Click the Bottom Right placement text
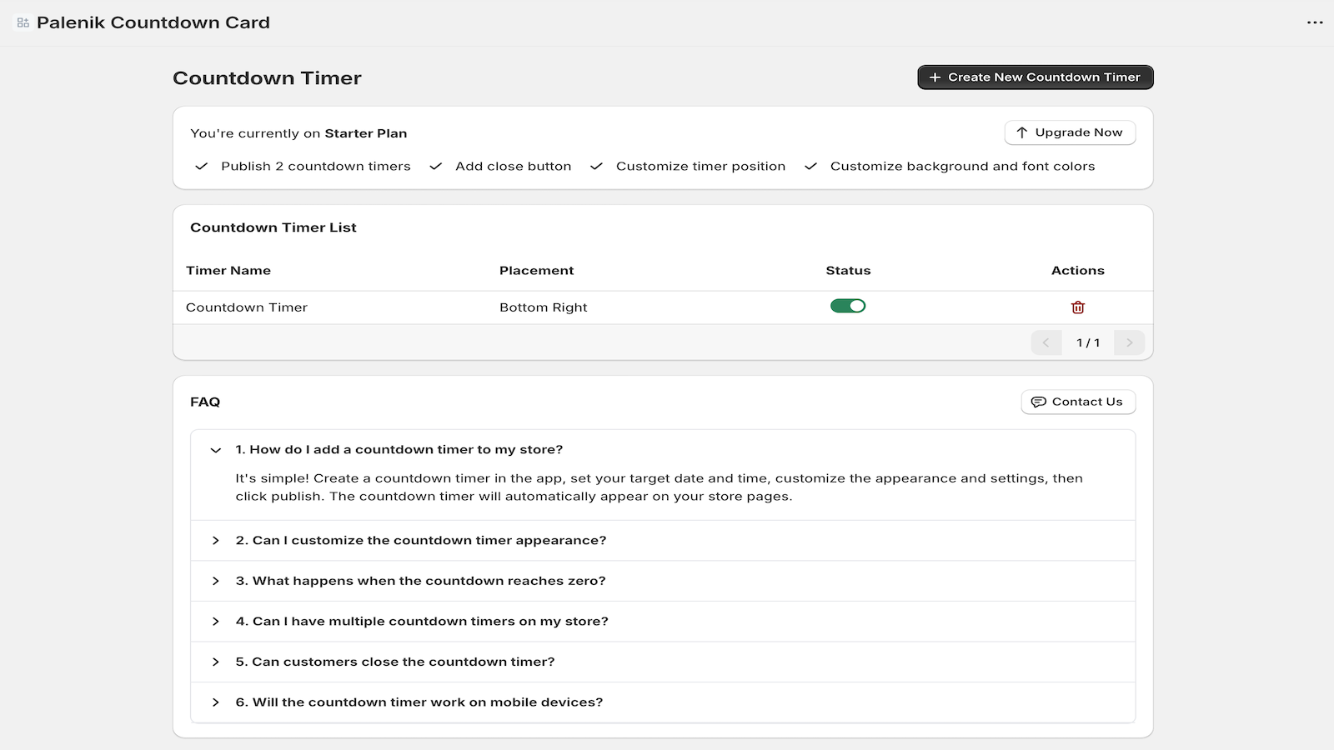1334x750 pixels. pos(544,307)
